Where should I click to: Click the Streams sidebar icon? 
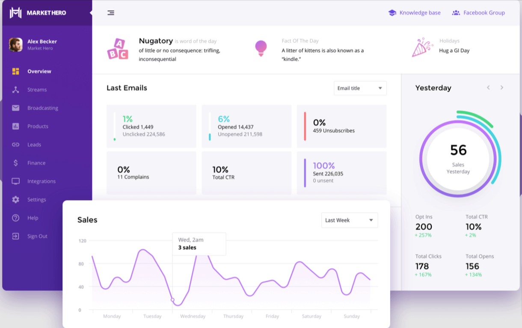[x=16, y=90]
